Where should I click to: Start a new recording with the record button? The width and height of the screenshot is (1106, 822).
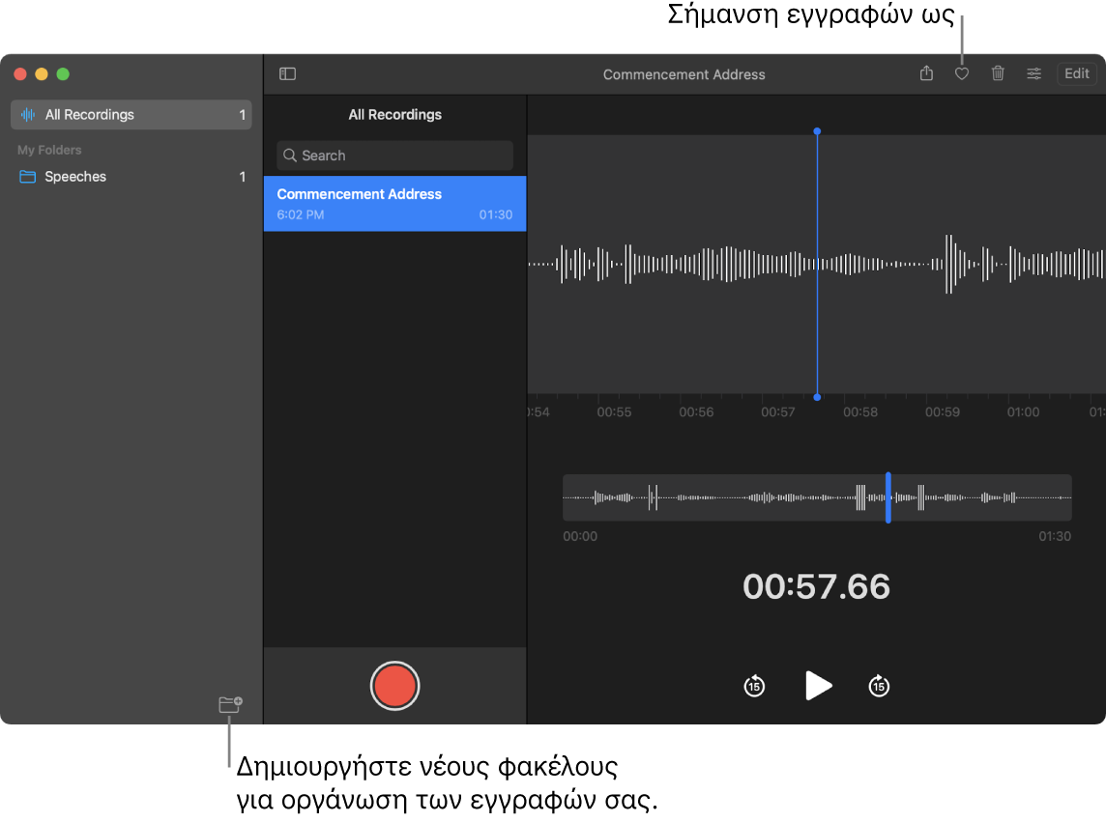pyautogui.click(x=394, y=686)
